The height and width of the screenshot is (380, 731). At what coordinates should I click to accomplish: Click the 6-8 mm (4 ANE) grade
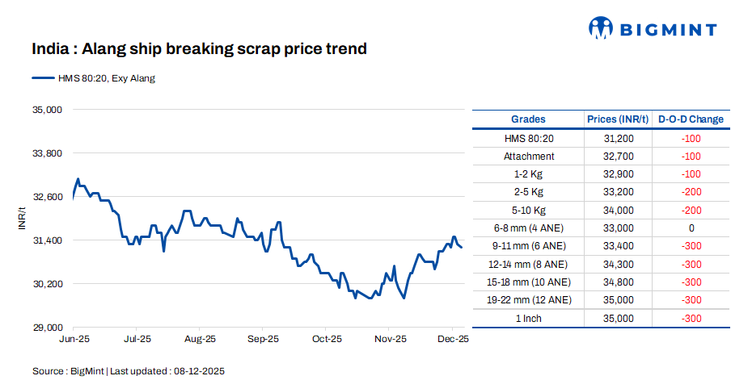tap(529, 228)
